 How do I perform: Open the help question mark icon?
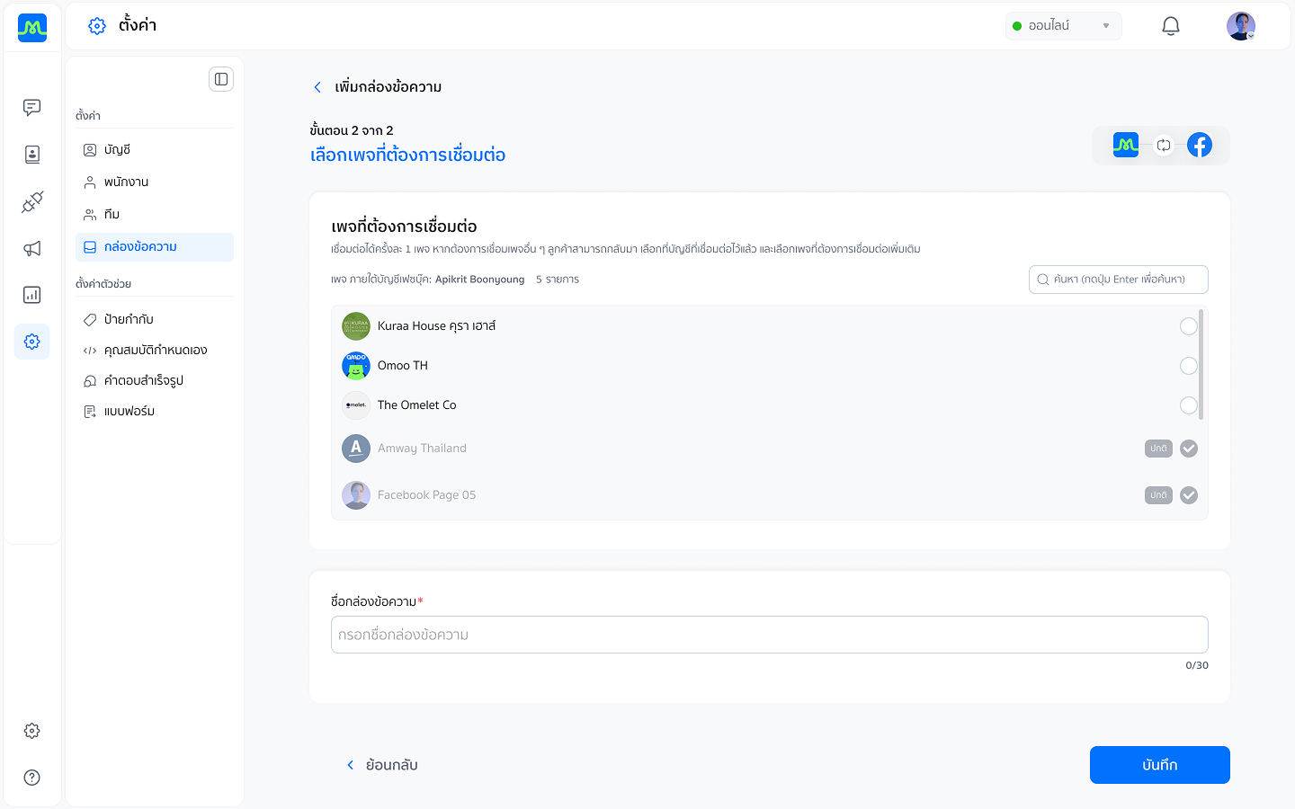[32, 778]
